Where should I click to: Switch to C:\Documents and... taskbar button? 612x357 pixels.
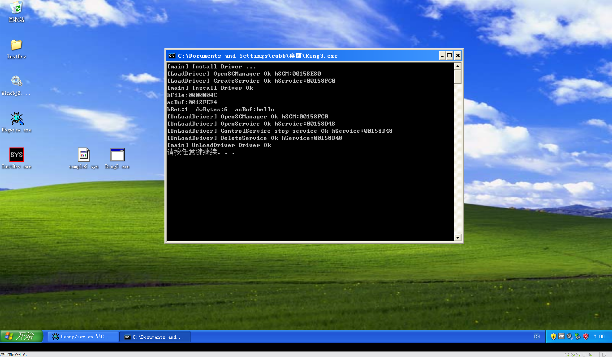tap(155, 337)
